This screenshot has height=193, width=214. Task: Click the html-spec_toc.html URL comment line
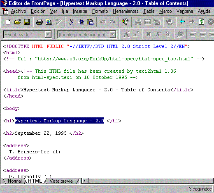click(x=104, y=59)
